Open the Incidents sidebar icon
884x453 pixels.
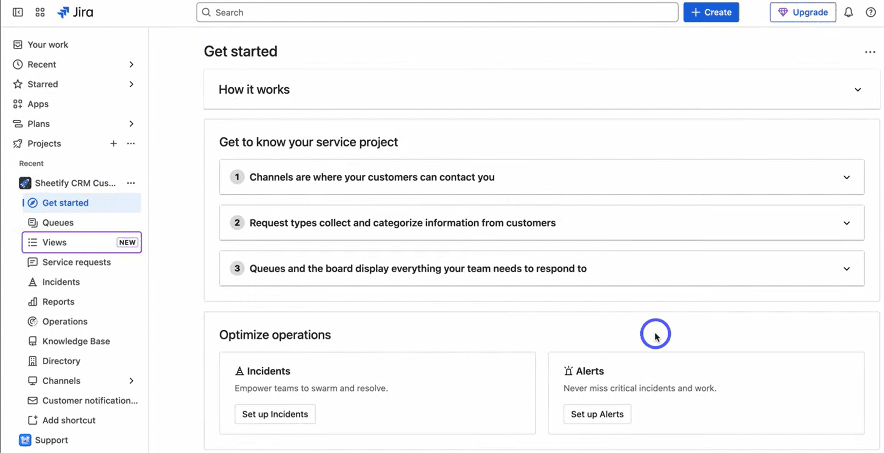click(x=32, y=282)
